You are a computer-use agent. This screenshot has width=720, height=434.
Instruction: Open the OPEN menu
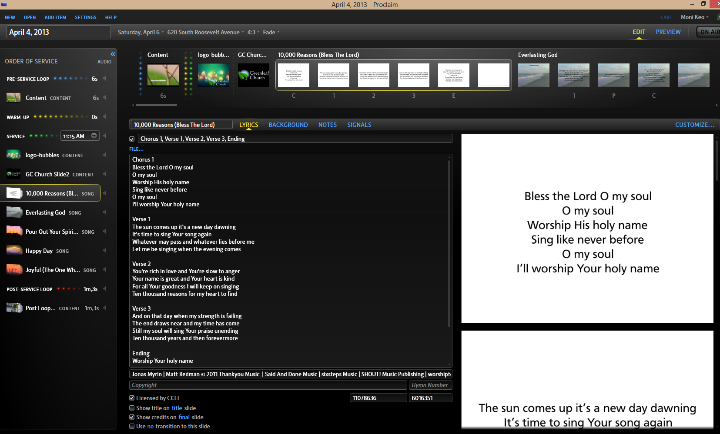(x=30, y=17)
